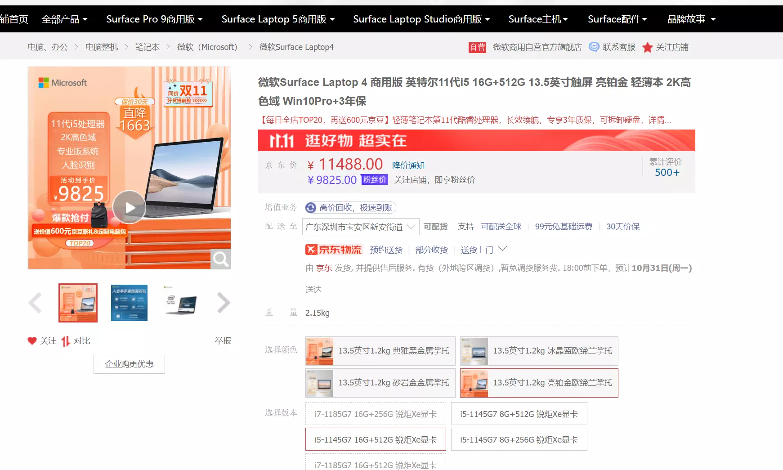Image resolution: width=783 pixels, height=470 pixels.
Task: Click the 联系客服 chat bubble icon
Action: tap(594, 47)
